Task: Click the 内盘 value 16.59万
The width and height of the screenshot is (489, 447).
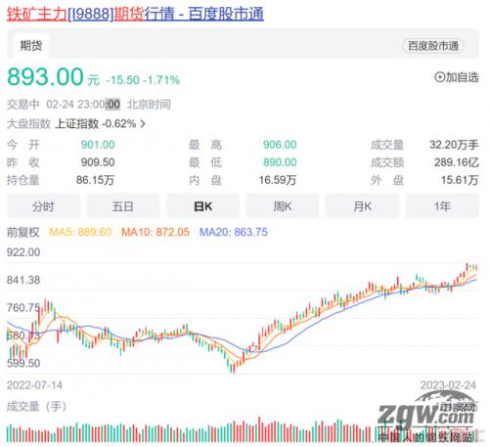Action: (278, 180)
